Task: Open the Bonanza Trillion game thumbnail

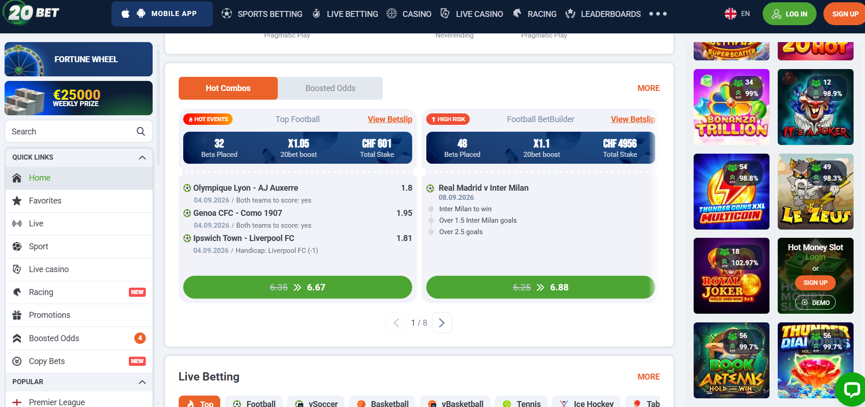Action: pos(731,107)
